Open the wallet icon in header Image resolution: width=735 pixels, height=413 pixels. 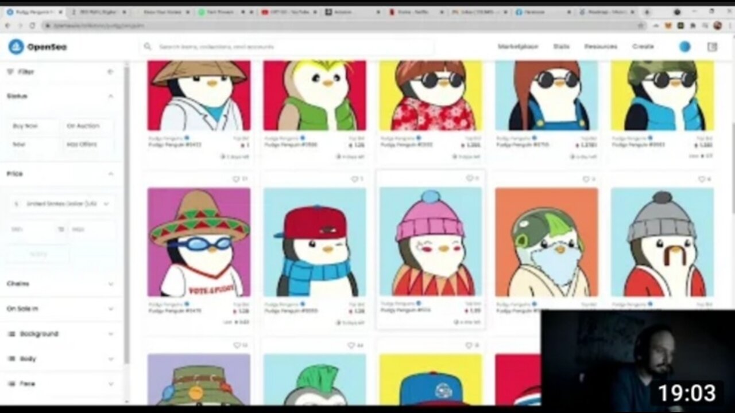click(712, 47)
